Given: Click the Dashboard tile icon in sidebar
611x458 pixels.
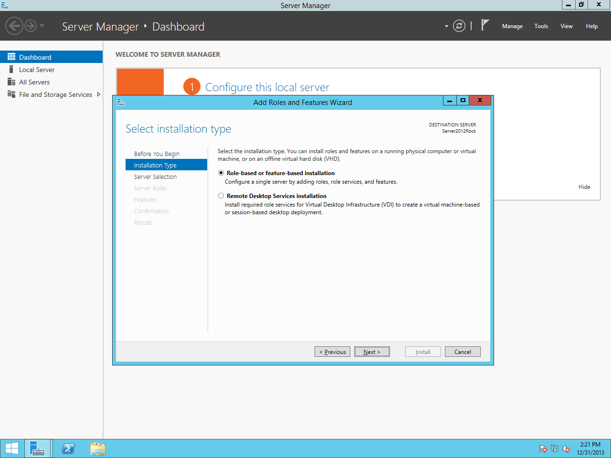Looking at the screenshot, I should pos(11,57).
